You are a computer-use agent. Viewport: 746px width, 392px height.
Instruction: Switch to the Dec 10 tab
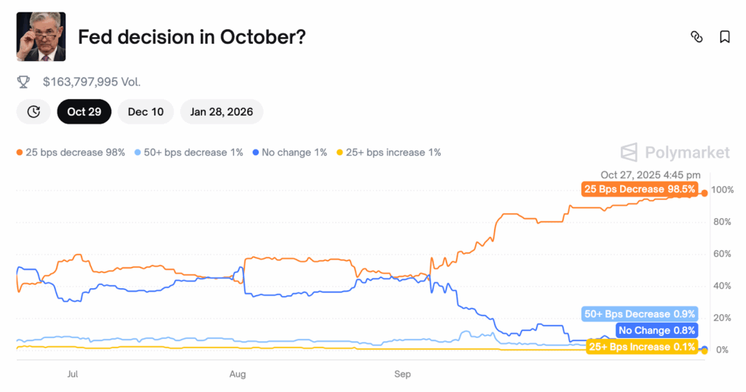pos(146,112)
